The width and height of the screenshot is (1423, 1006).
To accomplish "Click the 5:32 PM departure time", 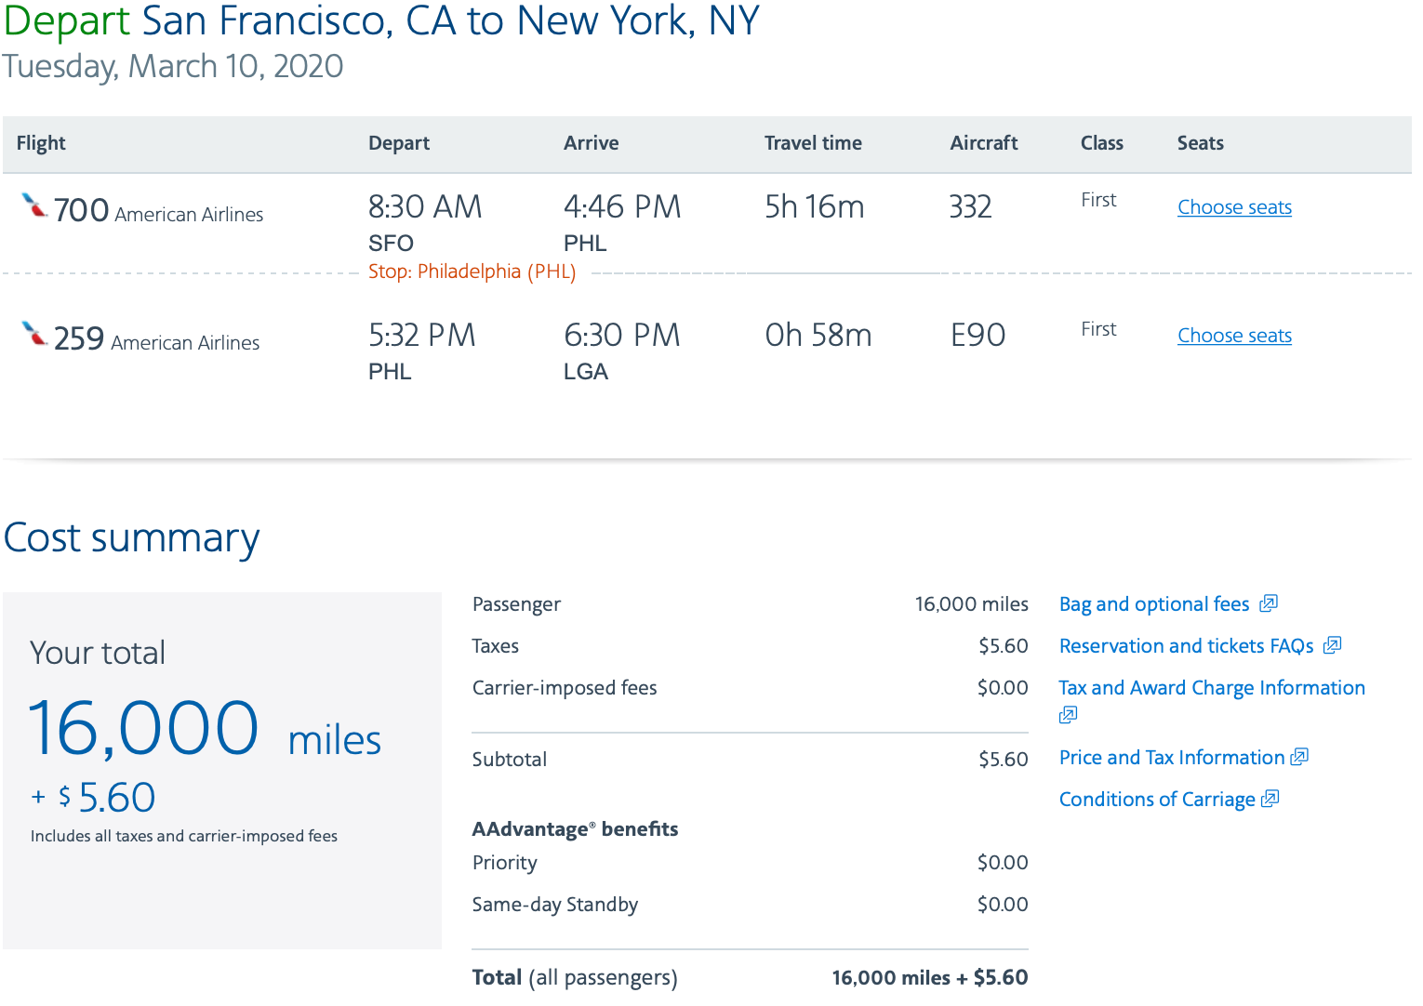I will (x=422, y=335).
